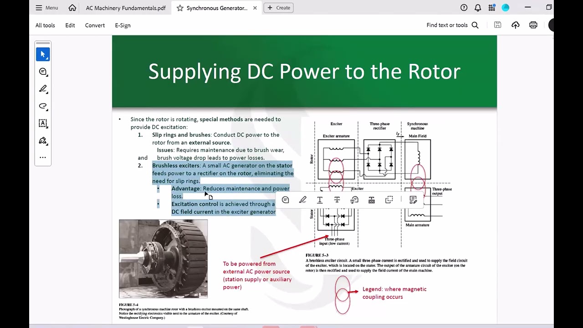The image size is (583, 328).
Task: Go to the Home icon
Action: tap(72, 8)
